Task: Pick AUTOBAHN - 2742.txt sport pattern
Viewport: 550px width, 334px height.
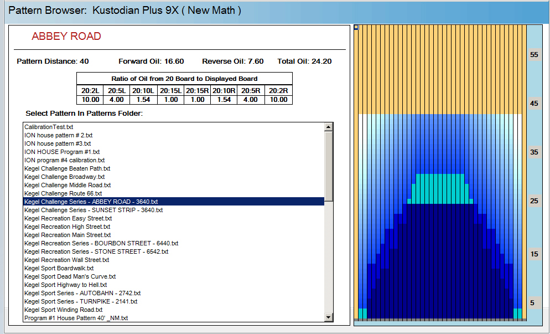Action: pyautogui.click(x=82, y=293)
